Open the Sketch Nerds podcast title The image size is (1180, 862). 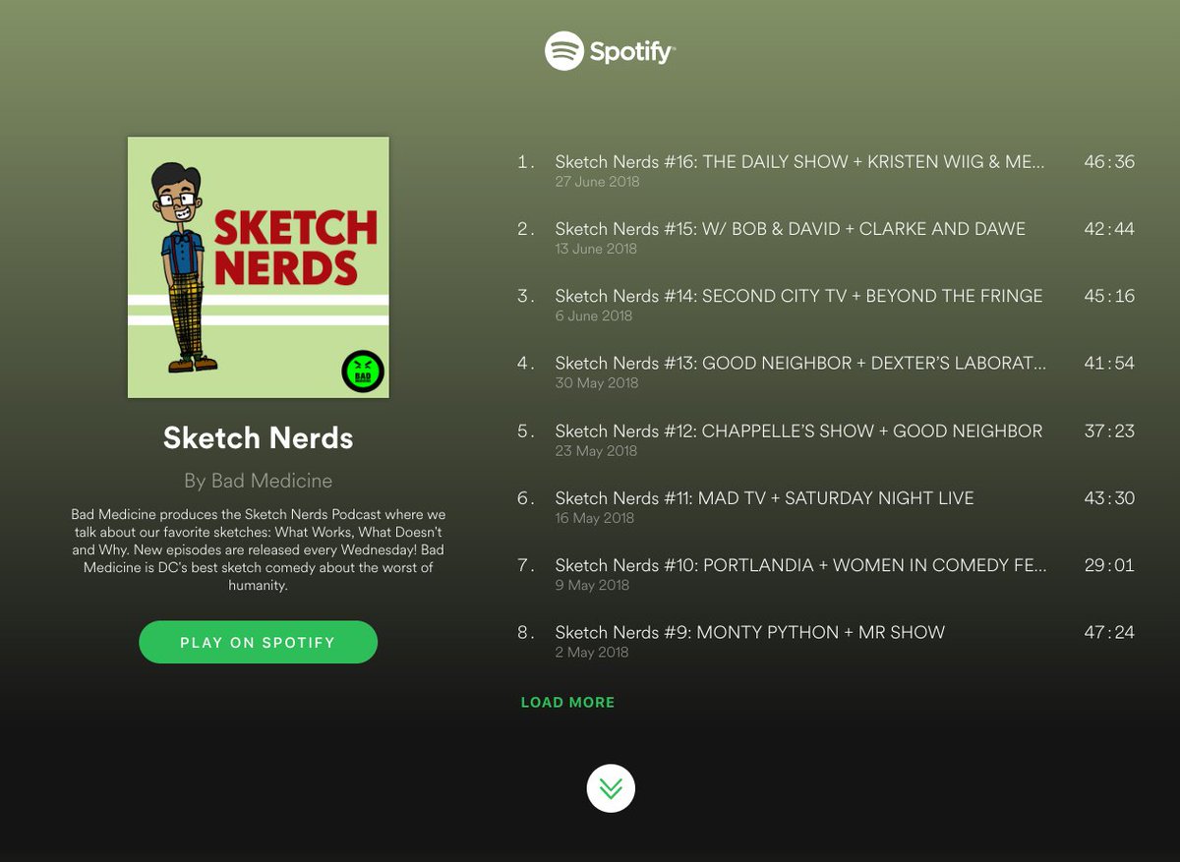click(259, 437)
